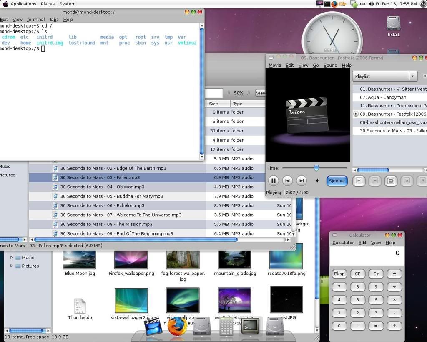
Task: Click the music file icon for Echelon.mp3
Action: [55, 205]
